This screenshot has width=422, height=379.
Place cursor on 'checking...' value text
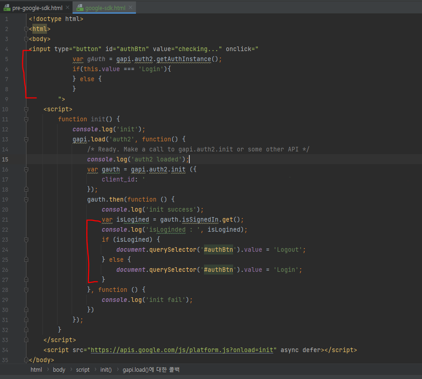[x=198, y=49]
